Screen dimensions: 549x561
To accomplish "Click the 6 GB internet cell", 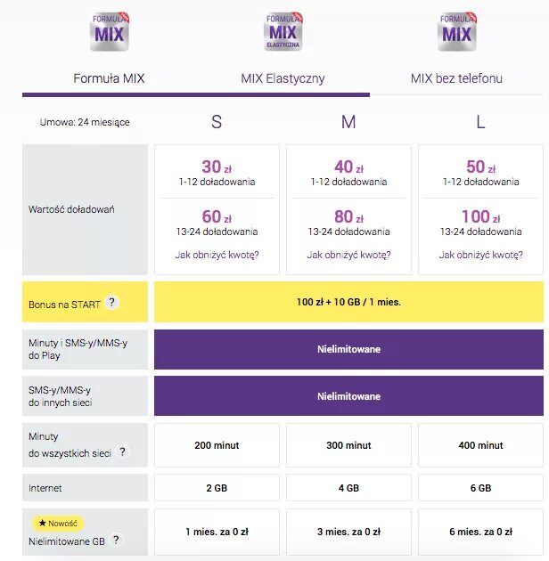I will click(x=481, y=488).
